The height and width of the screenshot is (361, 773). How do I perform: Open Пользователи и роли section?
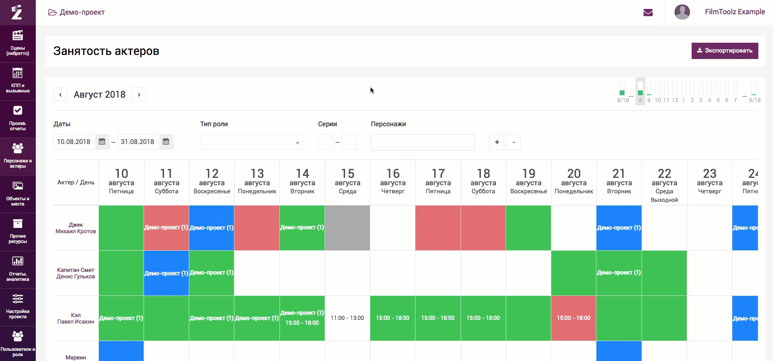pyautogui.click(x=17, y=343)
